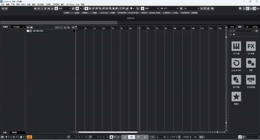Click the Control Room status field
The height and width of the screenshot is (140, 260).
click(x=107, y=13)
